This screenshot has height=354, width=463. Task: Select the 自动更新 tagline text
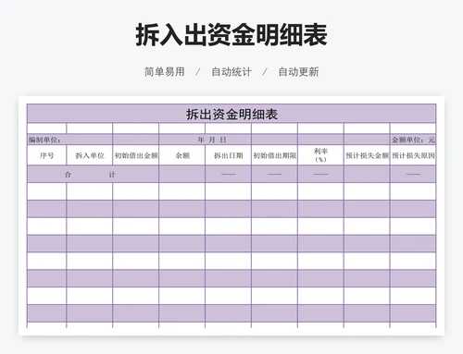298,72
